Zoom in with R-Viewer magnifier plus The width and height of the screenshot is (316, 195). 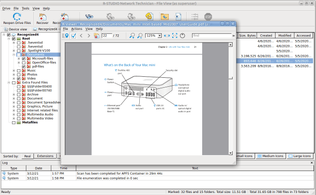pyautogui.click(x=132, y=35)
